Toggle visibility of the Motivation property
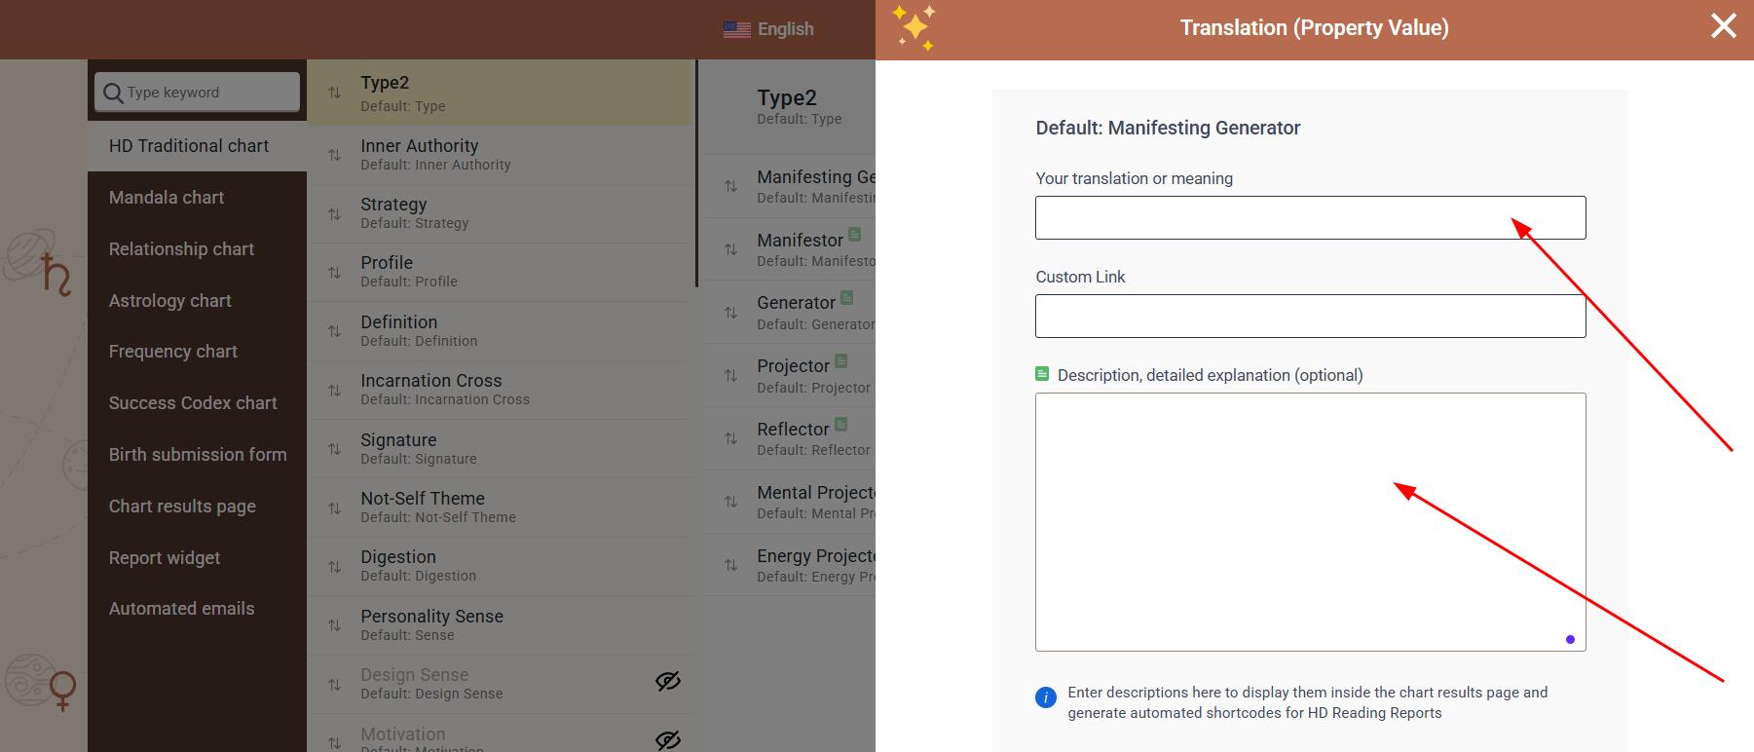The height and width of the screenshot is (752, 1754). pyautogui.click(x=667, y=740)
